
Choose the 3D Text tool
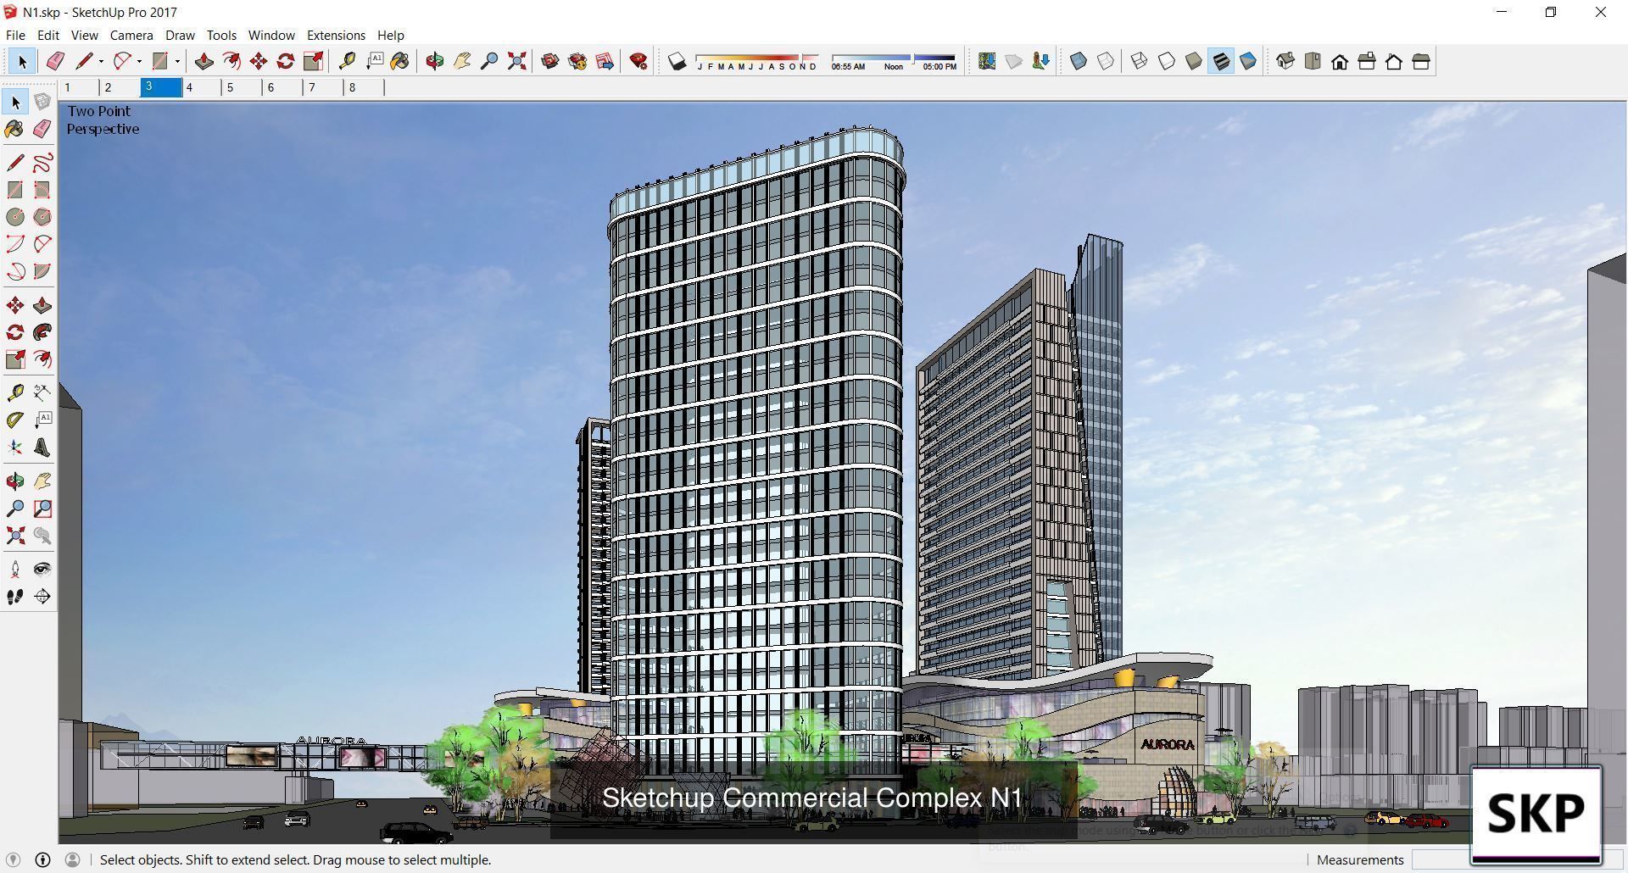point(42,448)
